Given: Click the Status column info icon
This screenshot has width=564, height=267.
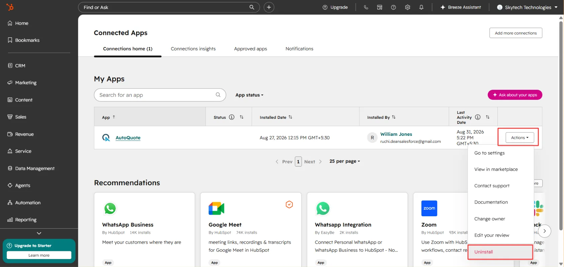Looking at the screenshot, I should pyautogui.click(x=232, y=117).
